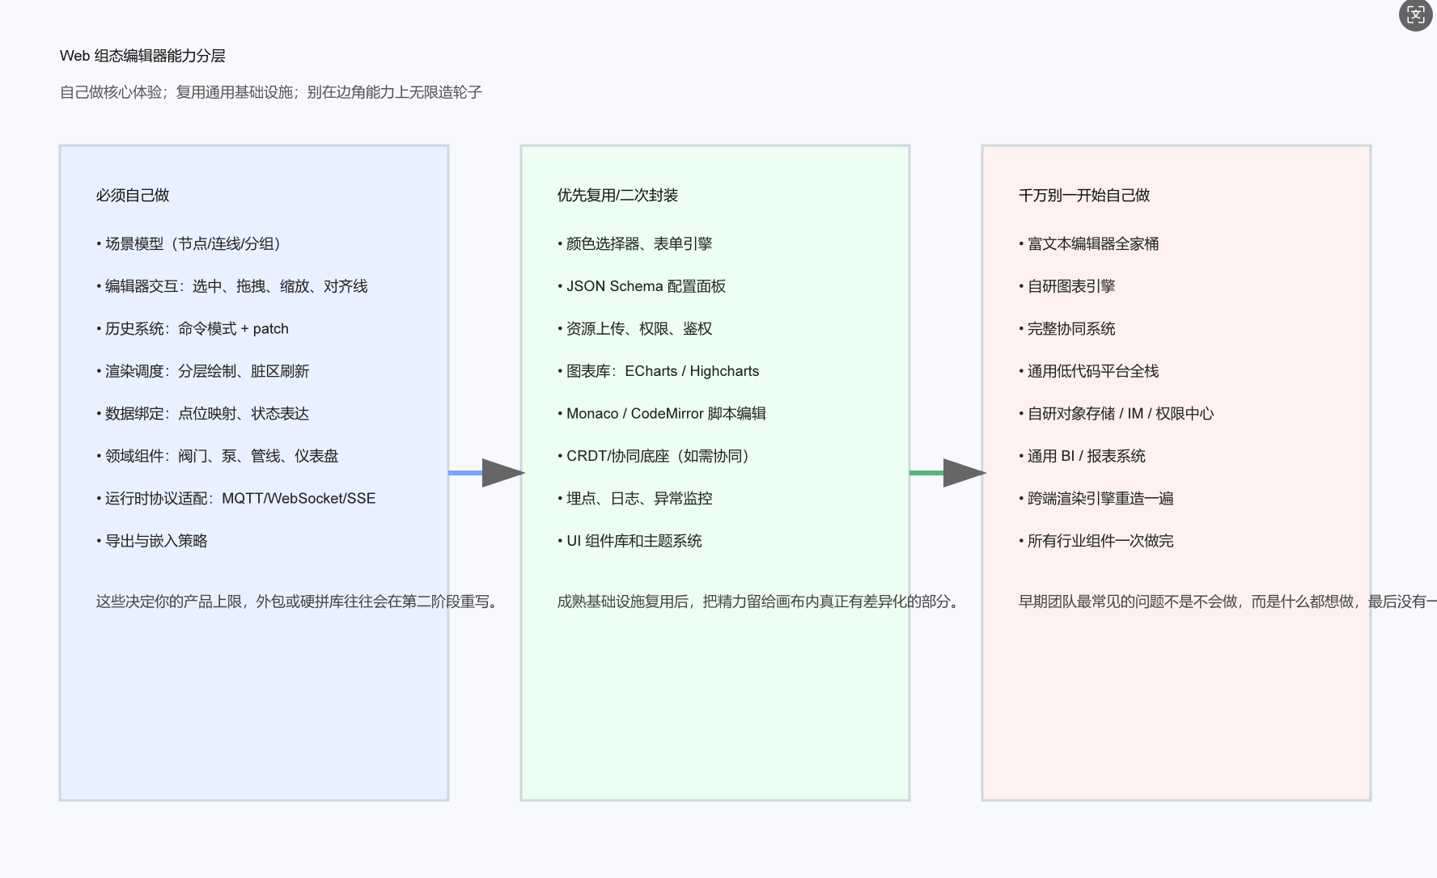Screen dimensions: 1437x878
Task: Select '数据绑定：点位映射、状态表达'
Action: coord(203,413)
